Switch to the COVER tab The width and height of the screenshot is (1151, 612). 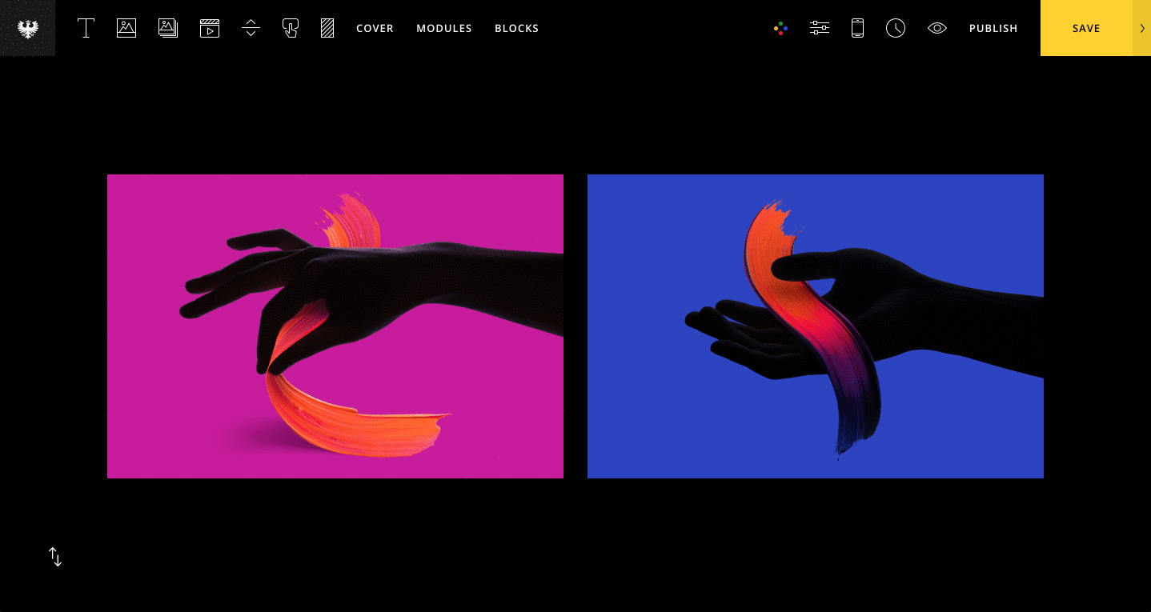click(x=374, y=28)
